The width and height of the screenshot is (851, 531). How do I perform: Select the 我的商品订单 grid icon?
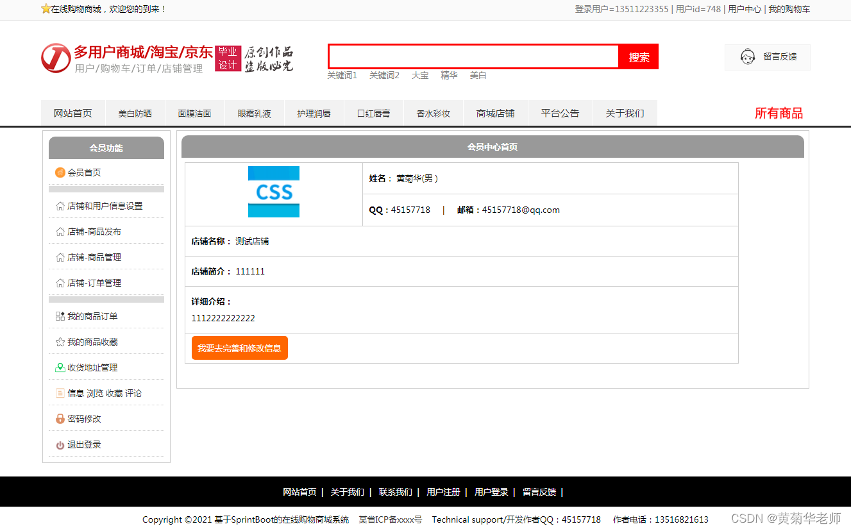pos(60,316)
